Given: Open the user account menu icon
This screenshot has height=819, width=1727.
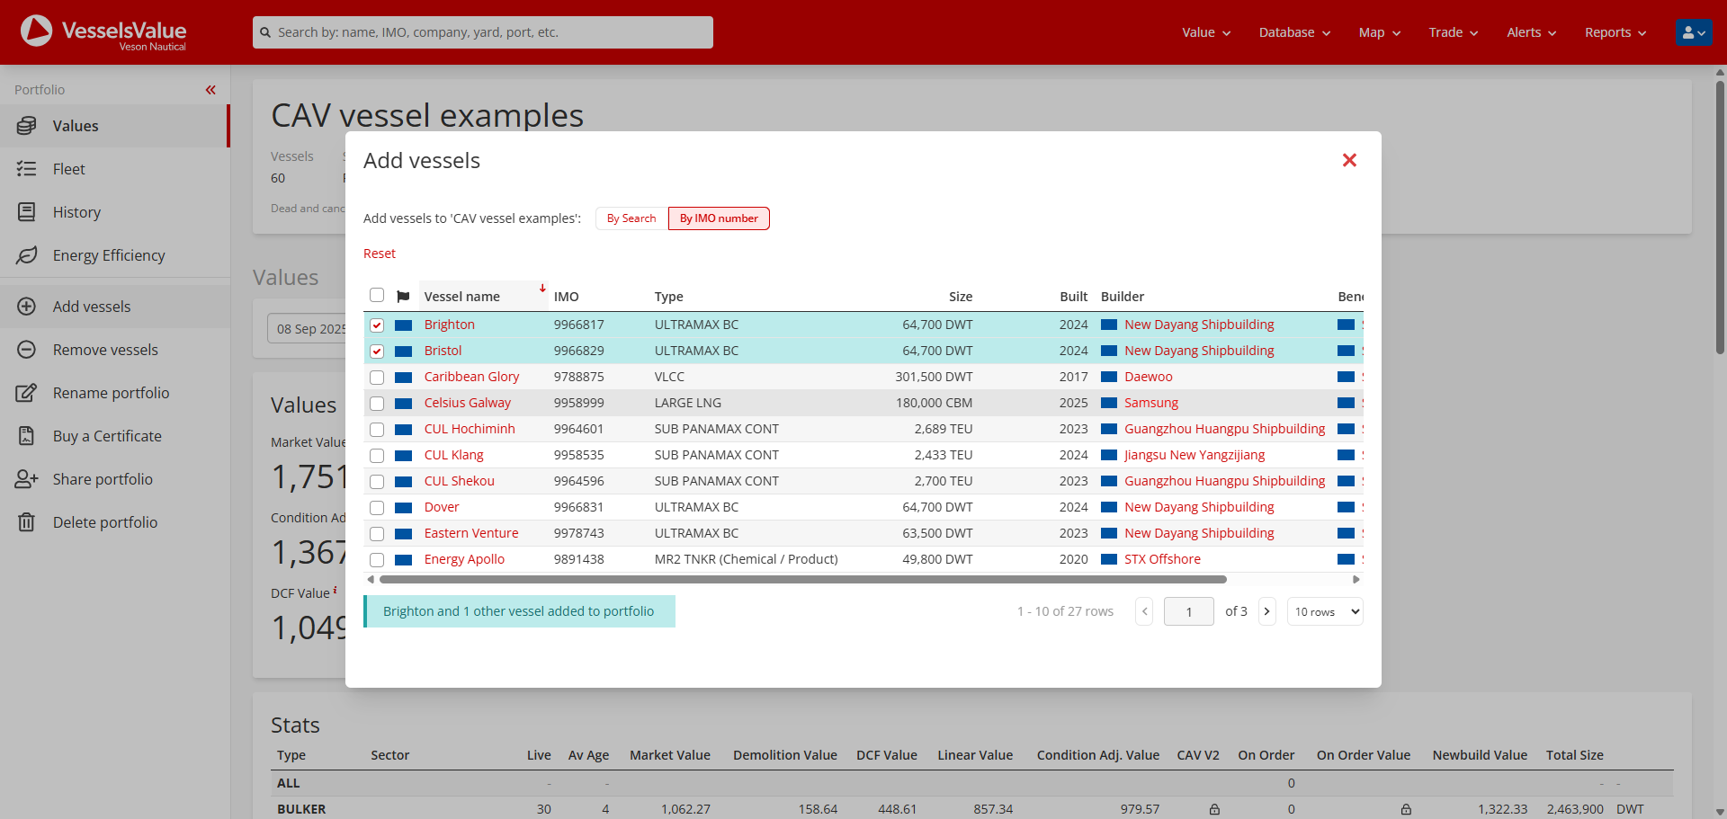Looking at the screenshot, I should coord(1693,32).
